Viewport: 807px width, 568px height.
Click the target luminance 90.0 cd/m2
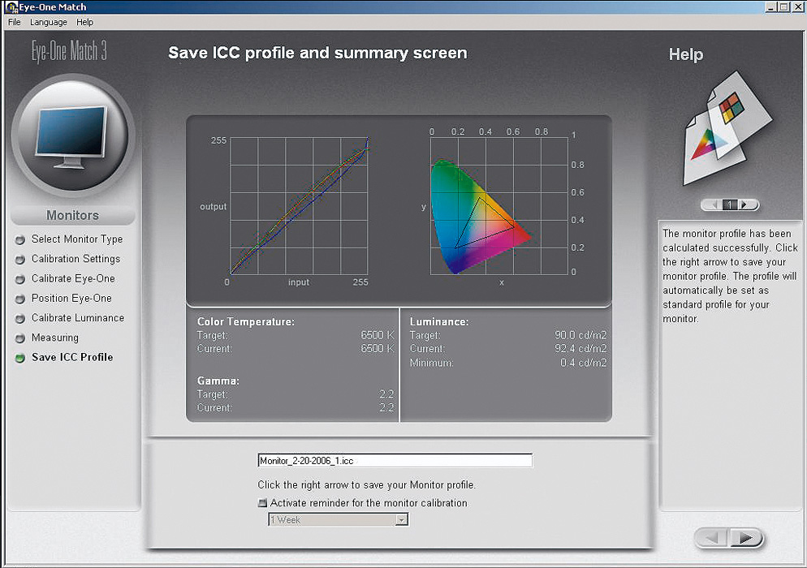(x=580, y=335)
